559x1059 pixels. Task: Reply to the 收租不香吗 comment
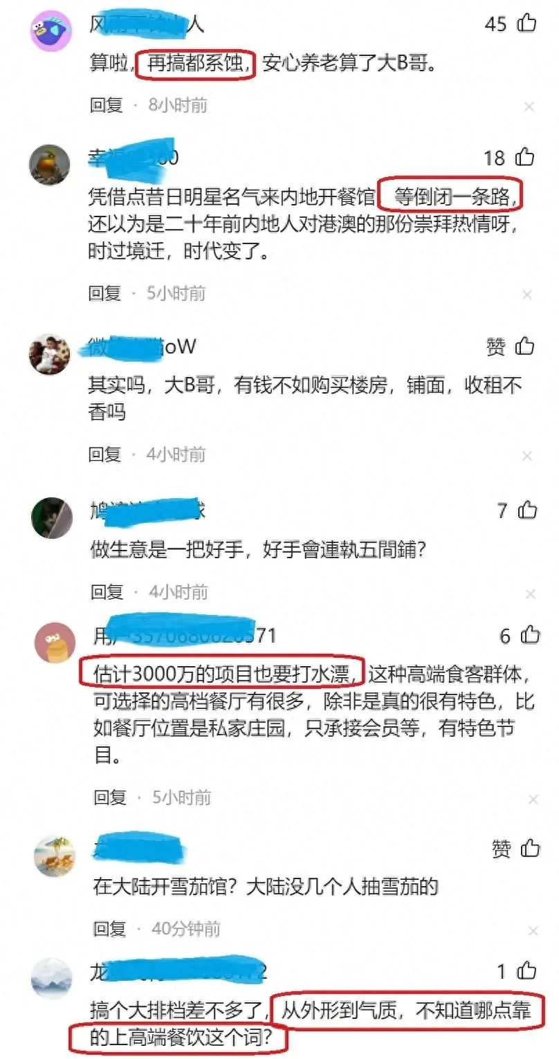(105, 454)
